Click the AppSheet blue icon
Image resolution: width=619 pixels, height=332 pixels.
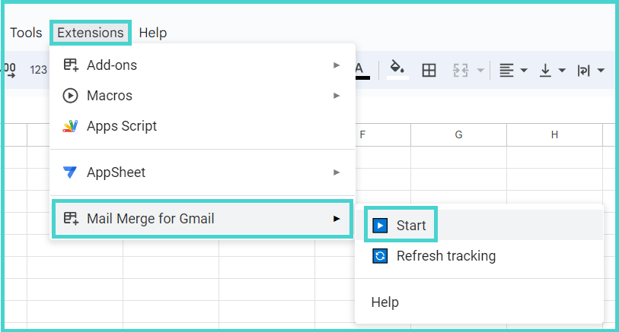tap(70, 172)
